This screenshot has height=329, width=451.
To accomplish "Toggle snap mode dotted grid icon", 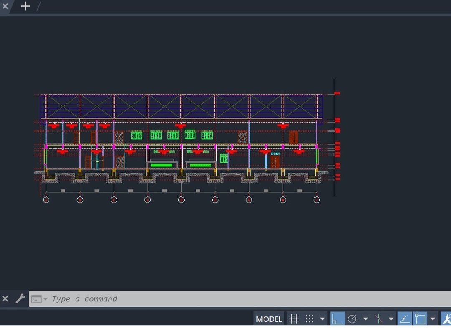I will click(x=309, y=319).
